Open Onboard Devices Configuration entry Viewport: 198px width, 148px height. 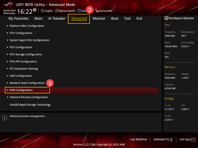(x=29, y=97)
